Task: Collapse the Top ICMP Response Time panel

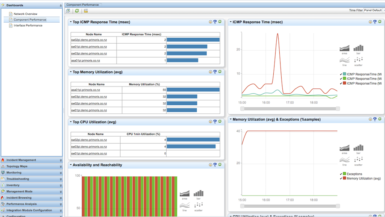Action: 71,22
